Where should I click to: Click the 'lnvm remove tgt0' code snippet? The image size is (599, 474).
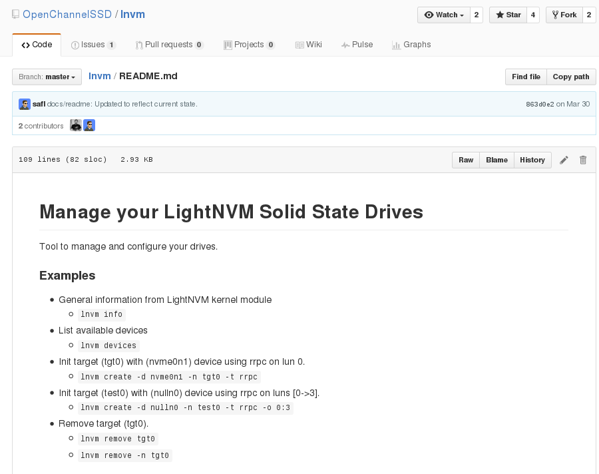point(118,439)
